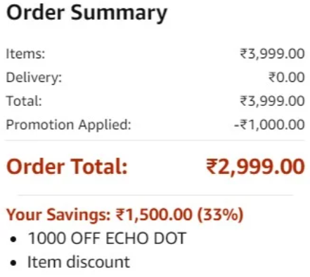Click the Delivery charge ₹0.00
310x277 pixels.
286,77
